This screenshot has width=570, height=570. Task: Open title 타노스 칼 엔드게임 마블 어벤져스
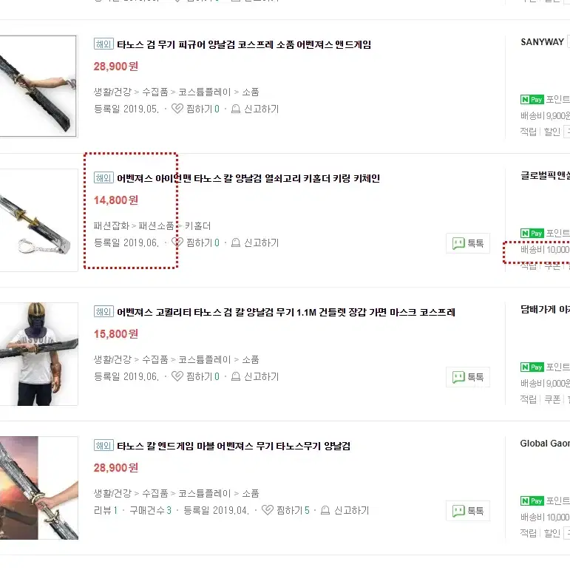[x=234, y=446]
